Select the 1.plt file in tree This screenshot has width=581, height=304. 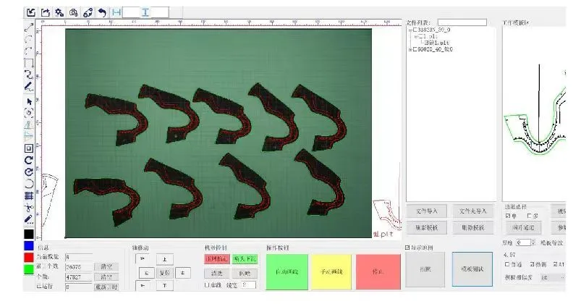[436, 43]
